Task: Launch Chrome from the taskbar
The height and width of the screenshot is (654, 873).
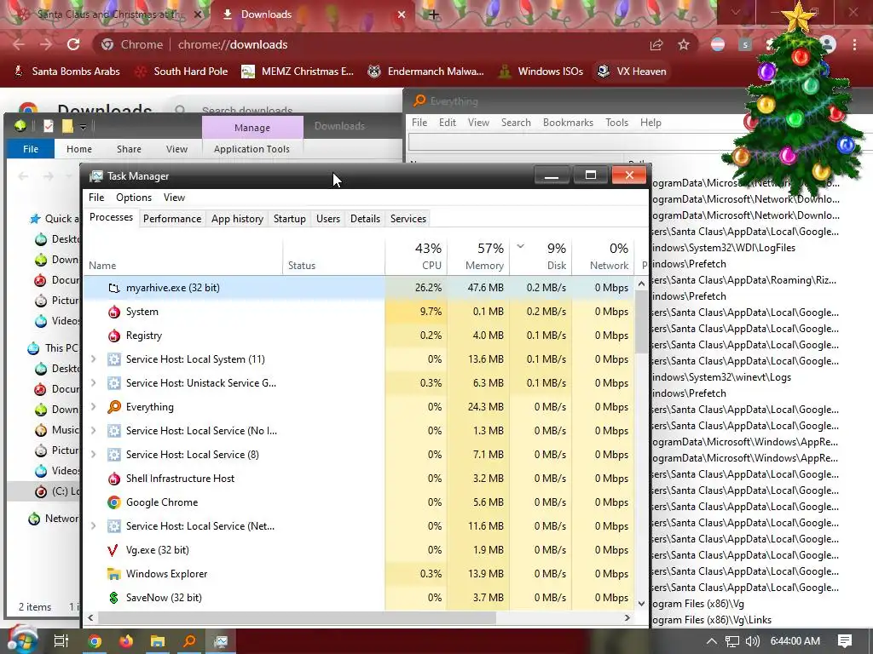Action: (95, 641)
